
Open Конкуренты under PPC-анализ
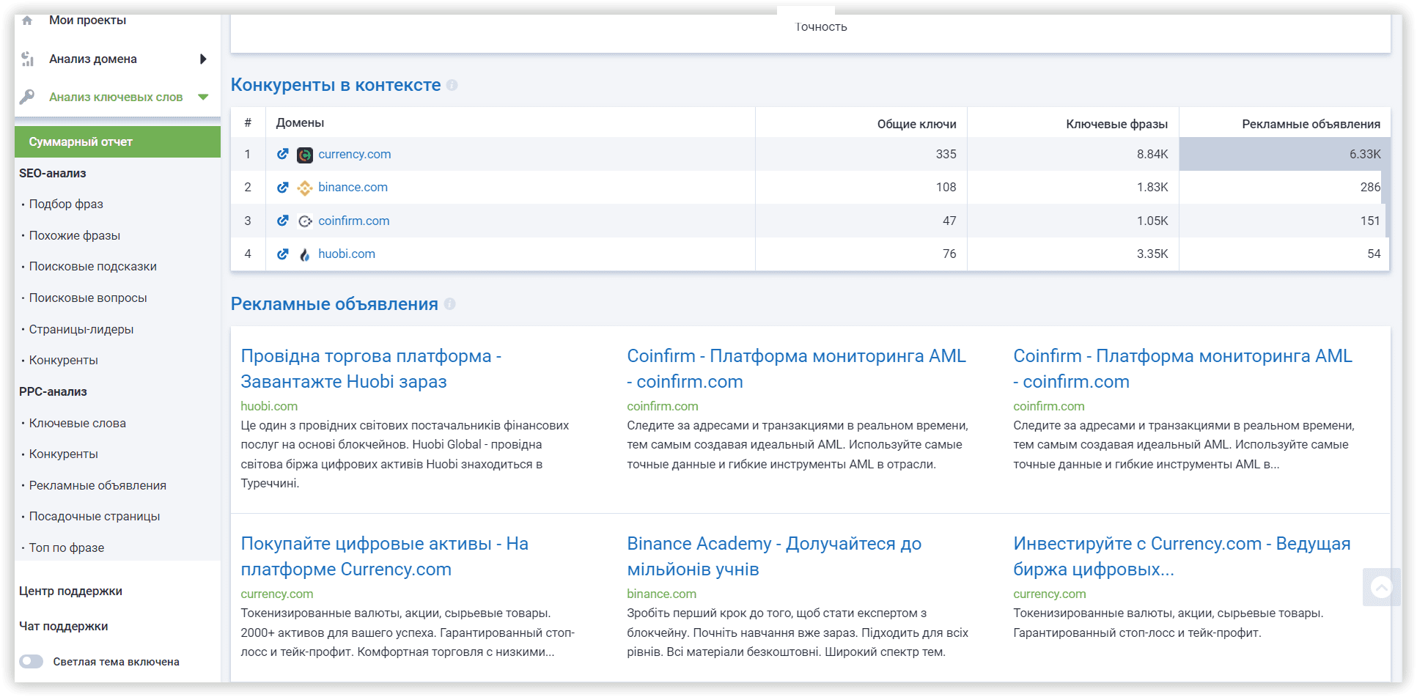coord(64,454)
